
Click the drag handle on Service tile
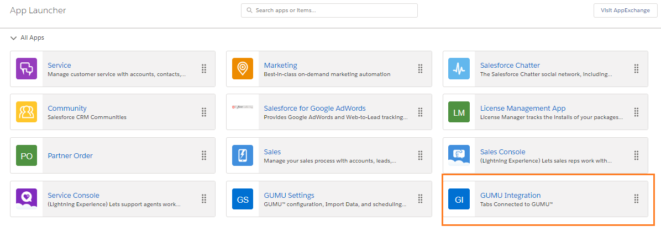(x=203, y=69)
